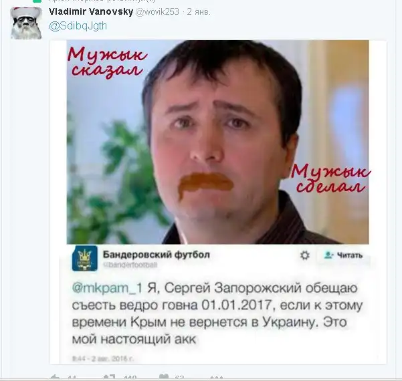This screenshot has height=381, width=402.
Task: Open the tweet date 2 янв.
Action: (x=199, y=11)
